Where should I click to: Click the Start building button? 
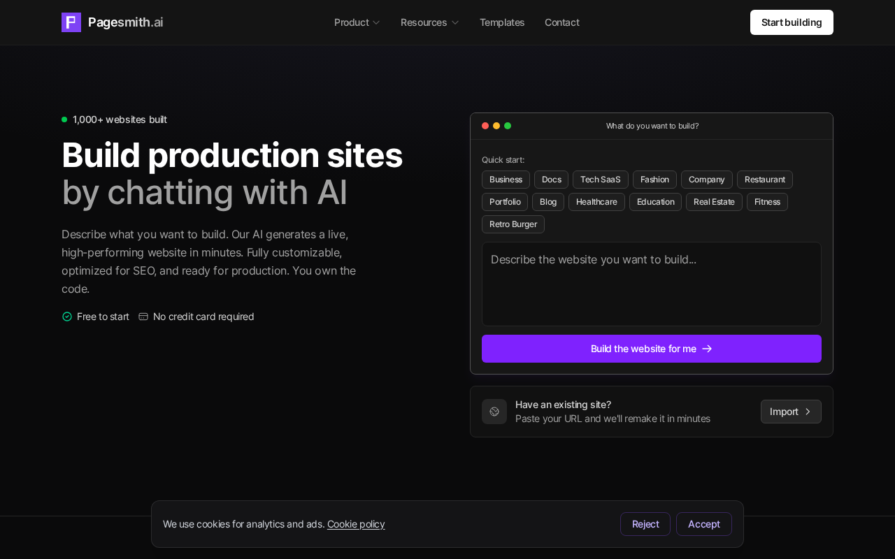pyautogui.click(x=792, y=22)
